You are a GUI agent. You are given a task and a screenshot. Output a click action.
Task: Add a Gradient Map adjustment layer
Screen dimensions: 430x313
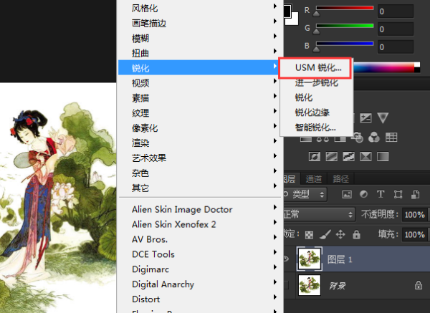click(383, 156)
